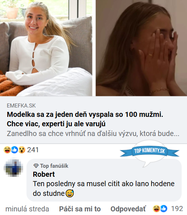Click the laughing reaction emoji beside 192
The width and height of the screenshot is (187, 215).
coord(156,209)
